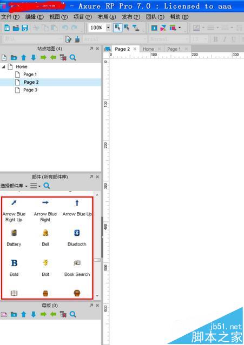
Task: Select the Arrow Blue Right Up widget
Action: 14,203
